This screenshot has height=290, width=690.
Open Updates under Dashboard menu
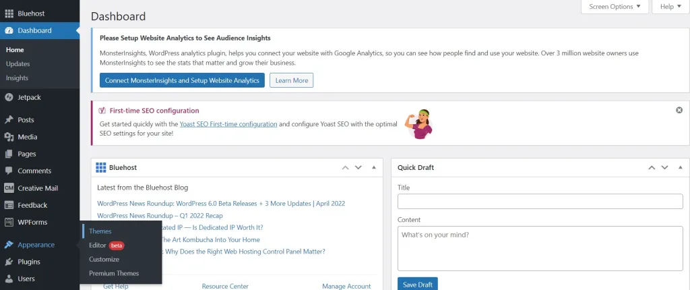pyautogui.click(x=18, y=64)
